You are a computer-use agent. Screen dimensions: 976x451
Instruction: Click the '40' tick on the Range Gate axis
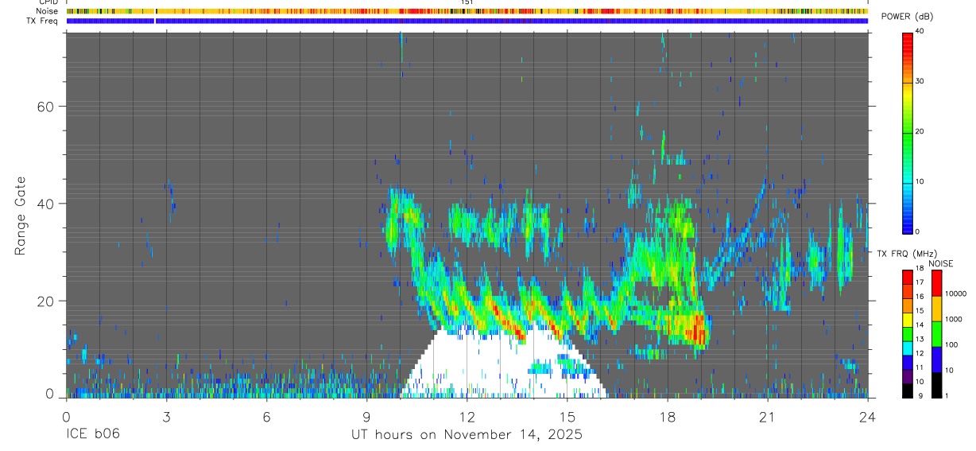(45, 204)
